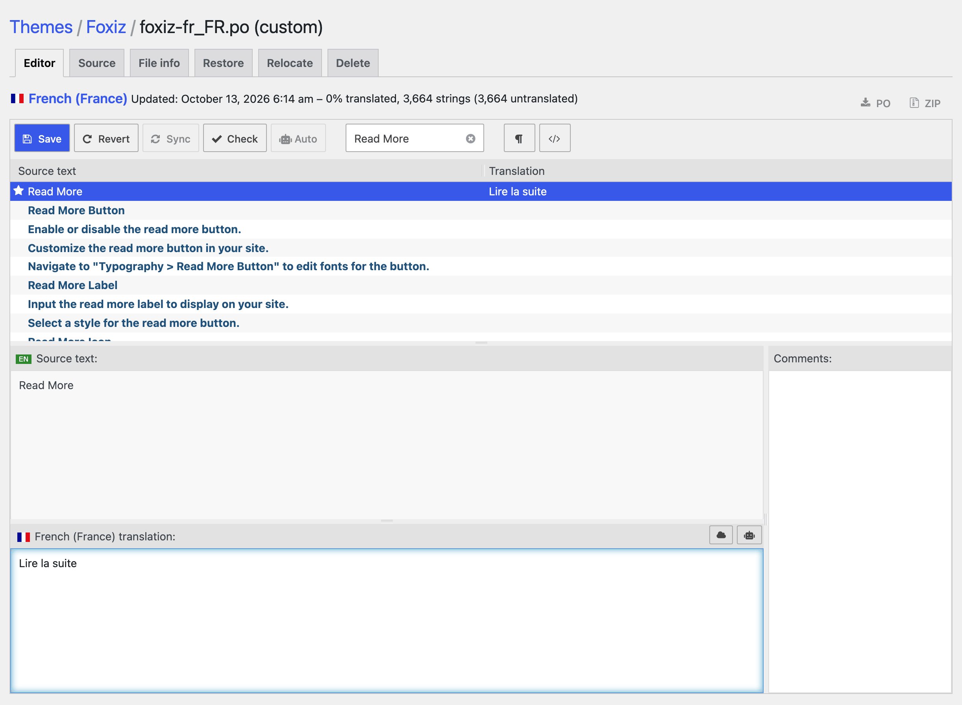Go to Themes breadcrumb link
Image resolution: width=962 pixels, height=705 pixels.
click(x=41, y=27)
